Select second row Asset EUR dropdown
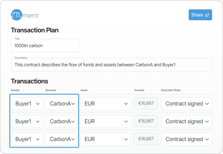 tap(106, 121)
